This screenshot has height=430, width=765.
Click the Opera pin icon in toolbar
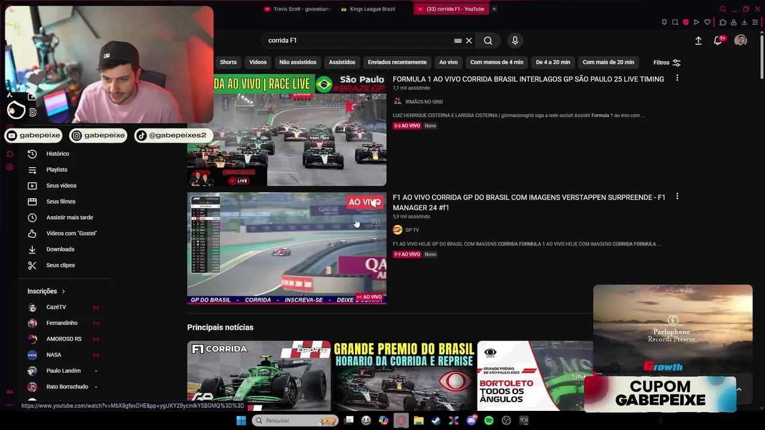click(x=664, y=22)
